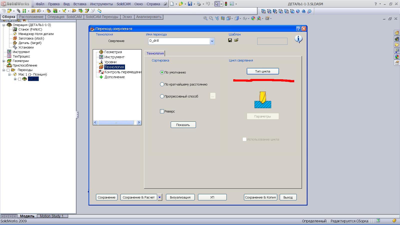This screenshot has width=400, height=225.
Task: Collapse the 'Операция (ДЕТАЛЬ1-1-3)' tree node
Action: pos(4,25)
